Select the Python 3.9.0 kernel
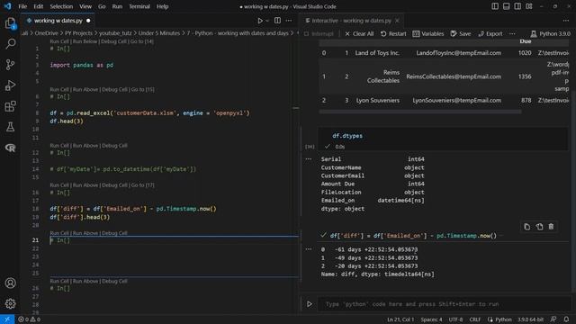The height and width of the screenshot is (324, 576). click(x=550, y=34)
